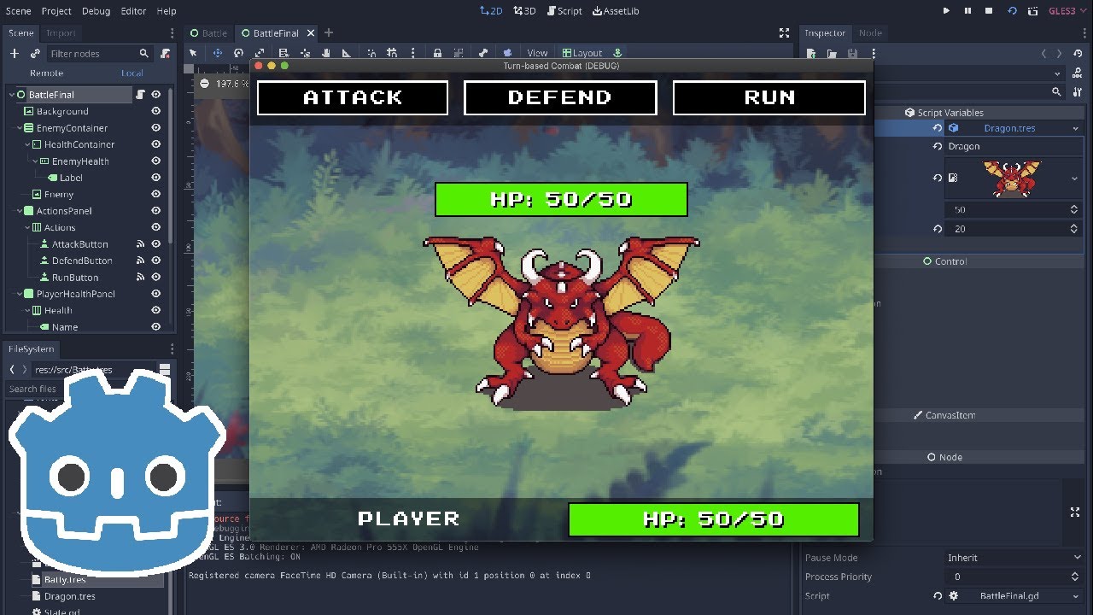Choose the Select Mode arrow tool

pyautogui.click(x=194, y=53)
